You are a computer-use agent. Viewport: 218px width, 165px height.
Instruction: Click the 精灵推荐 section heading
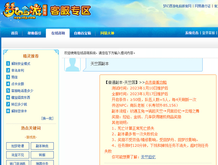[x=31, y=56]
